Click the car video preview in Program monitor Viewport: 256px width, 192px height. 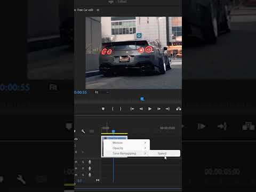coord(133,53)
